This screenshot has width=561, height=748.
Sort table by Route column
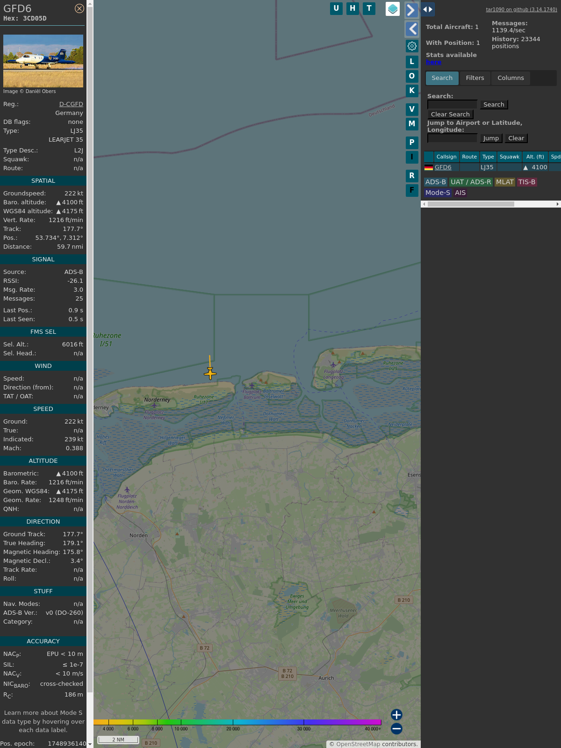(469, 157)
